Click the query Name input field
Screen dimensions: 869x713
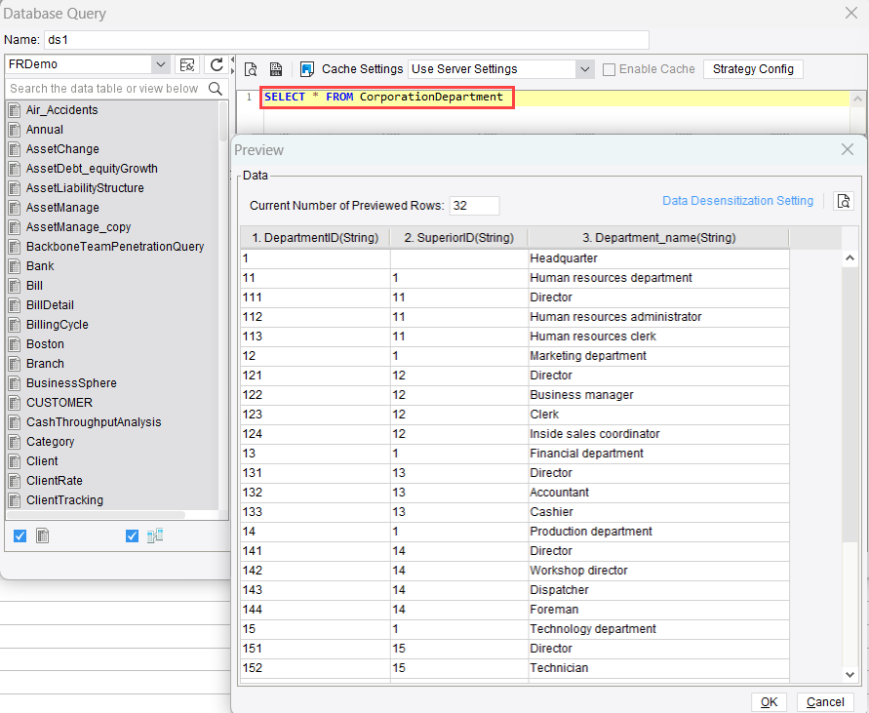(x=341, y=40)
